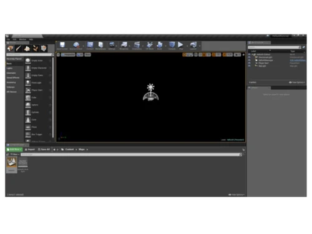Image resolution: width=312 pixels, height=234 pixels.
Task: Select the Lights category
Action: click(x=9, y=68)
